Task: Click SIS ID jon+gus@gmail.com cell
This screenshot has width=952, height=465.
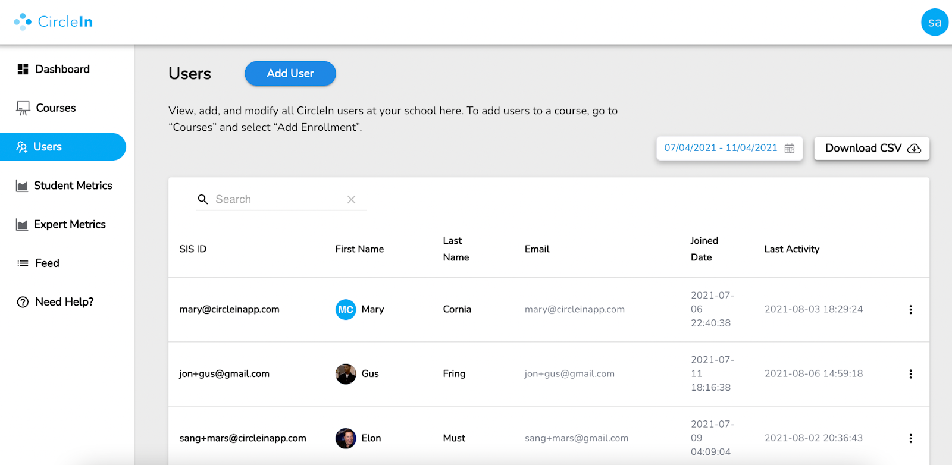Action: tap(224, 374)
